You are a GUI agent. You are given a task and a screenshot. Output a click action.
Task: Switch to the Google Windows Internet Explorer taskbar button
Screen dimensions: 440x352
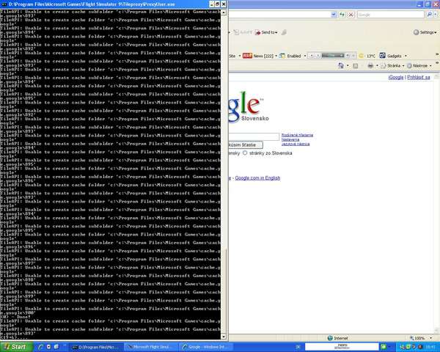(x=205, y=347)
